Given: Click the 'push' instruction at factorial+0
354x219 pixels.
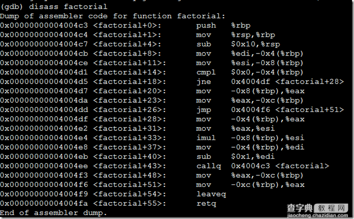Looking at the screenshot, I should (x=206, y=25).
